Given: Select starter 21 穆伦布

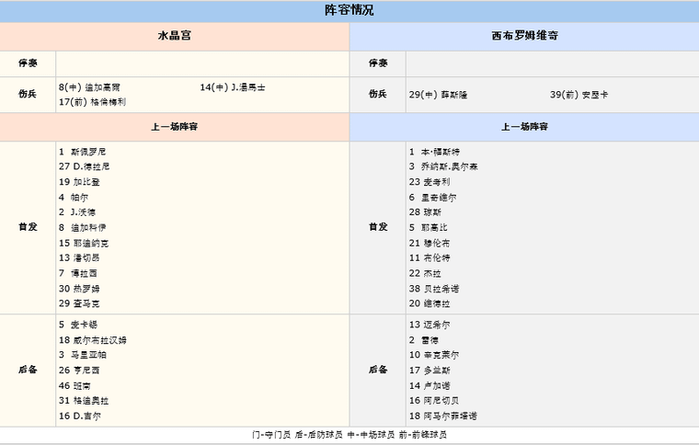Looking at the screenshot, I should 430,244.
